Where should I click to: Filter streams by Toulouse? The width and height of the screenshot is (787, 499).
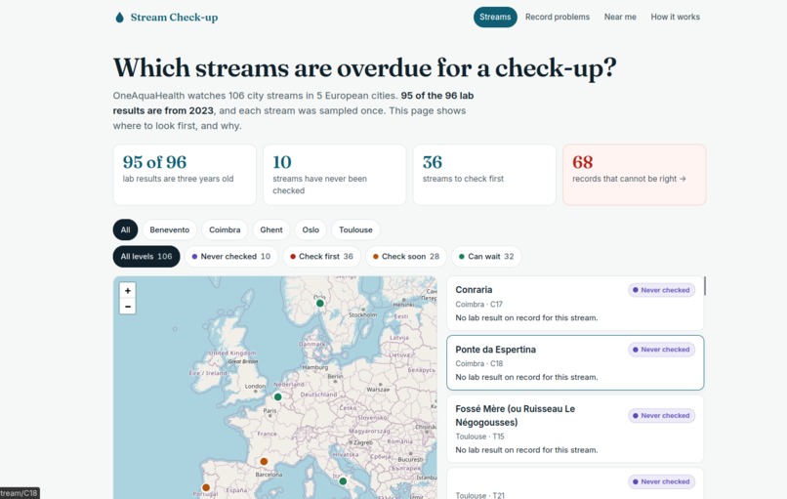tap(355, 229)
